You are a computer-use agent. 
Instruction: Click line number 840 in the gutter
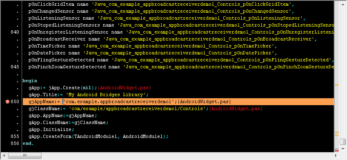[x=15, y=32]
